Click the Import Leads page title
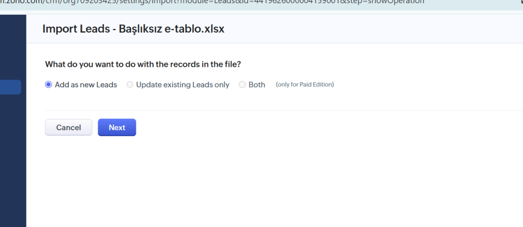 [77, 29]
